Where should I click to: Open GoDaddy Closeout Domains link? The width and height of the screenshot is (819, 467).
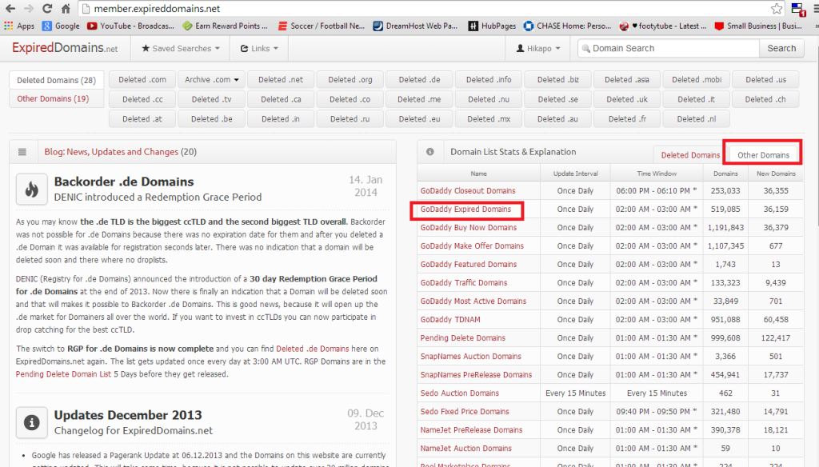click(x=468, y=190)
